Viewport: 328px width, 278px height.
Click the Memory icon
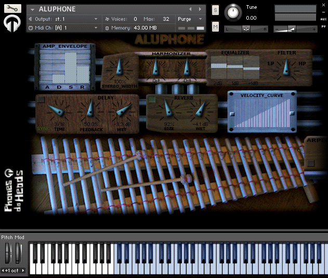click(107, 28)
